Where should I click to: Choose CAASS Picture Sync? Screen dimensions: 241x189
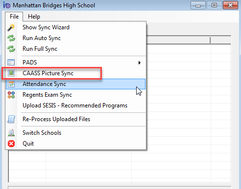75,73
